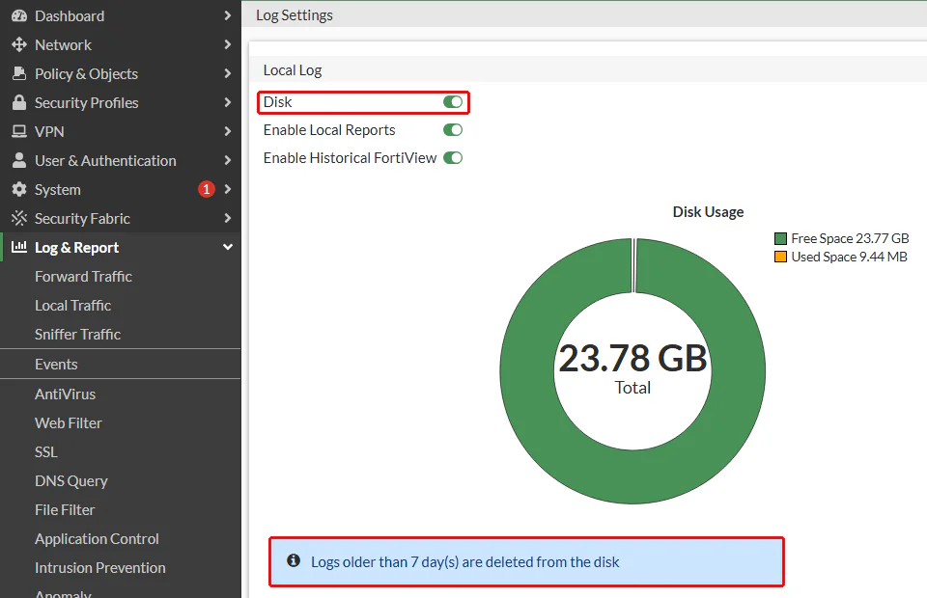Toggle the Disk local log switch
This screenshot has width=927, height=598.
point(453,102)
